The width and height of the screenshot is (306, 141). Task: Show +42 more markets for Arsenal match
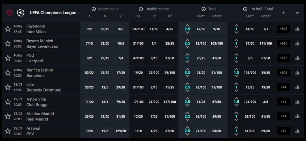coord(283,131)
